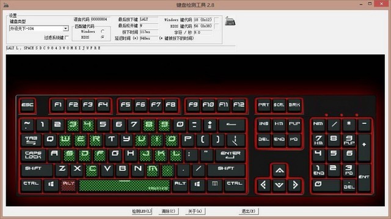Click the red left ALT key

click(x=68, y=185)
